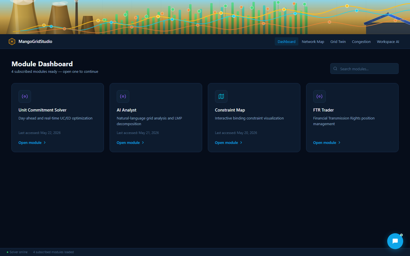The image size is (410, 256).
Task: Click 'Solver online' status bar entry
Action: click(x=17, y=252)
